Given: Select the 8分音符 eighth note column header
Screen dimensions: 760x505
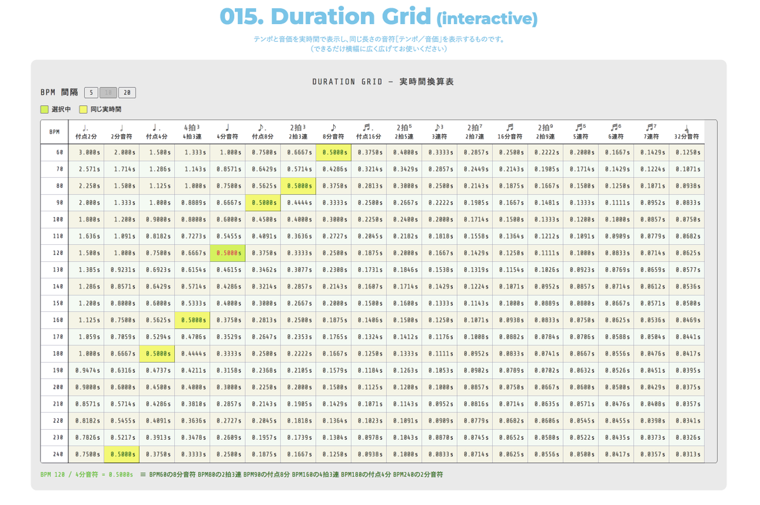Looking at the screenshot, I should point(333,132).
